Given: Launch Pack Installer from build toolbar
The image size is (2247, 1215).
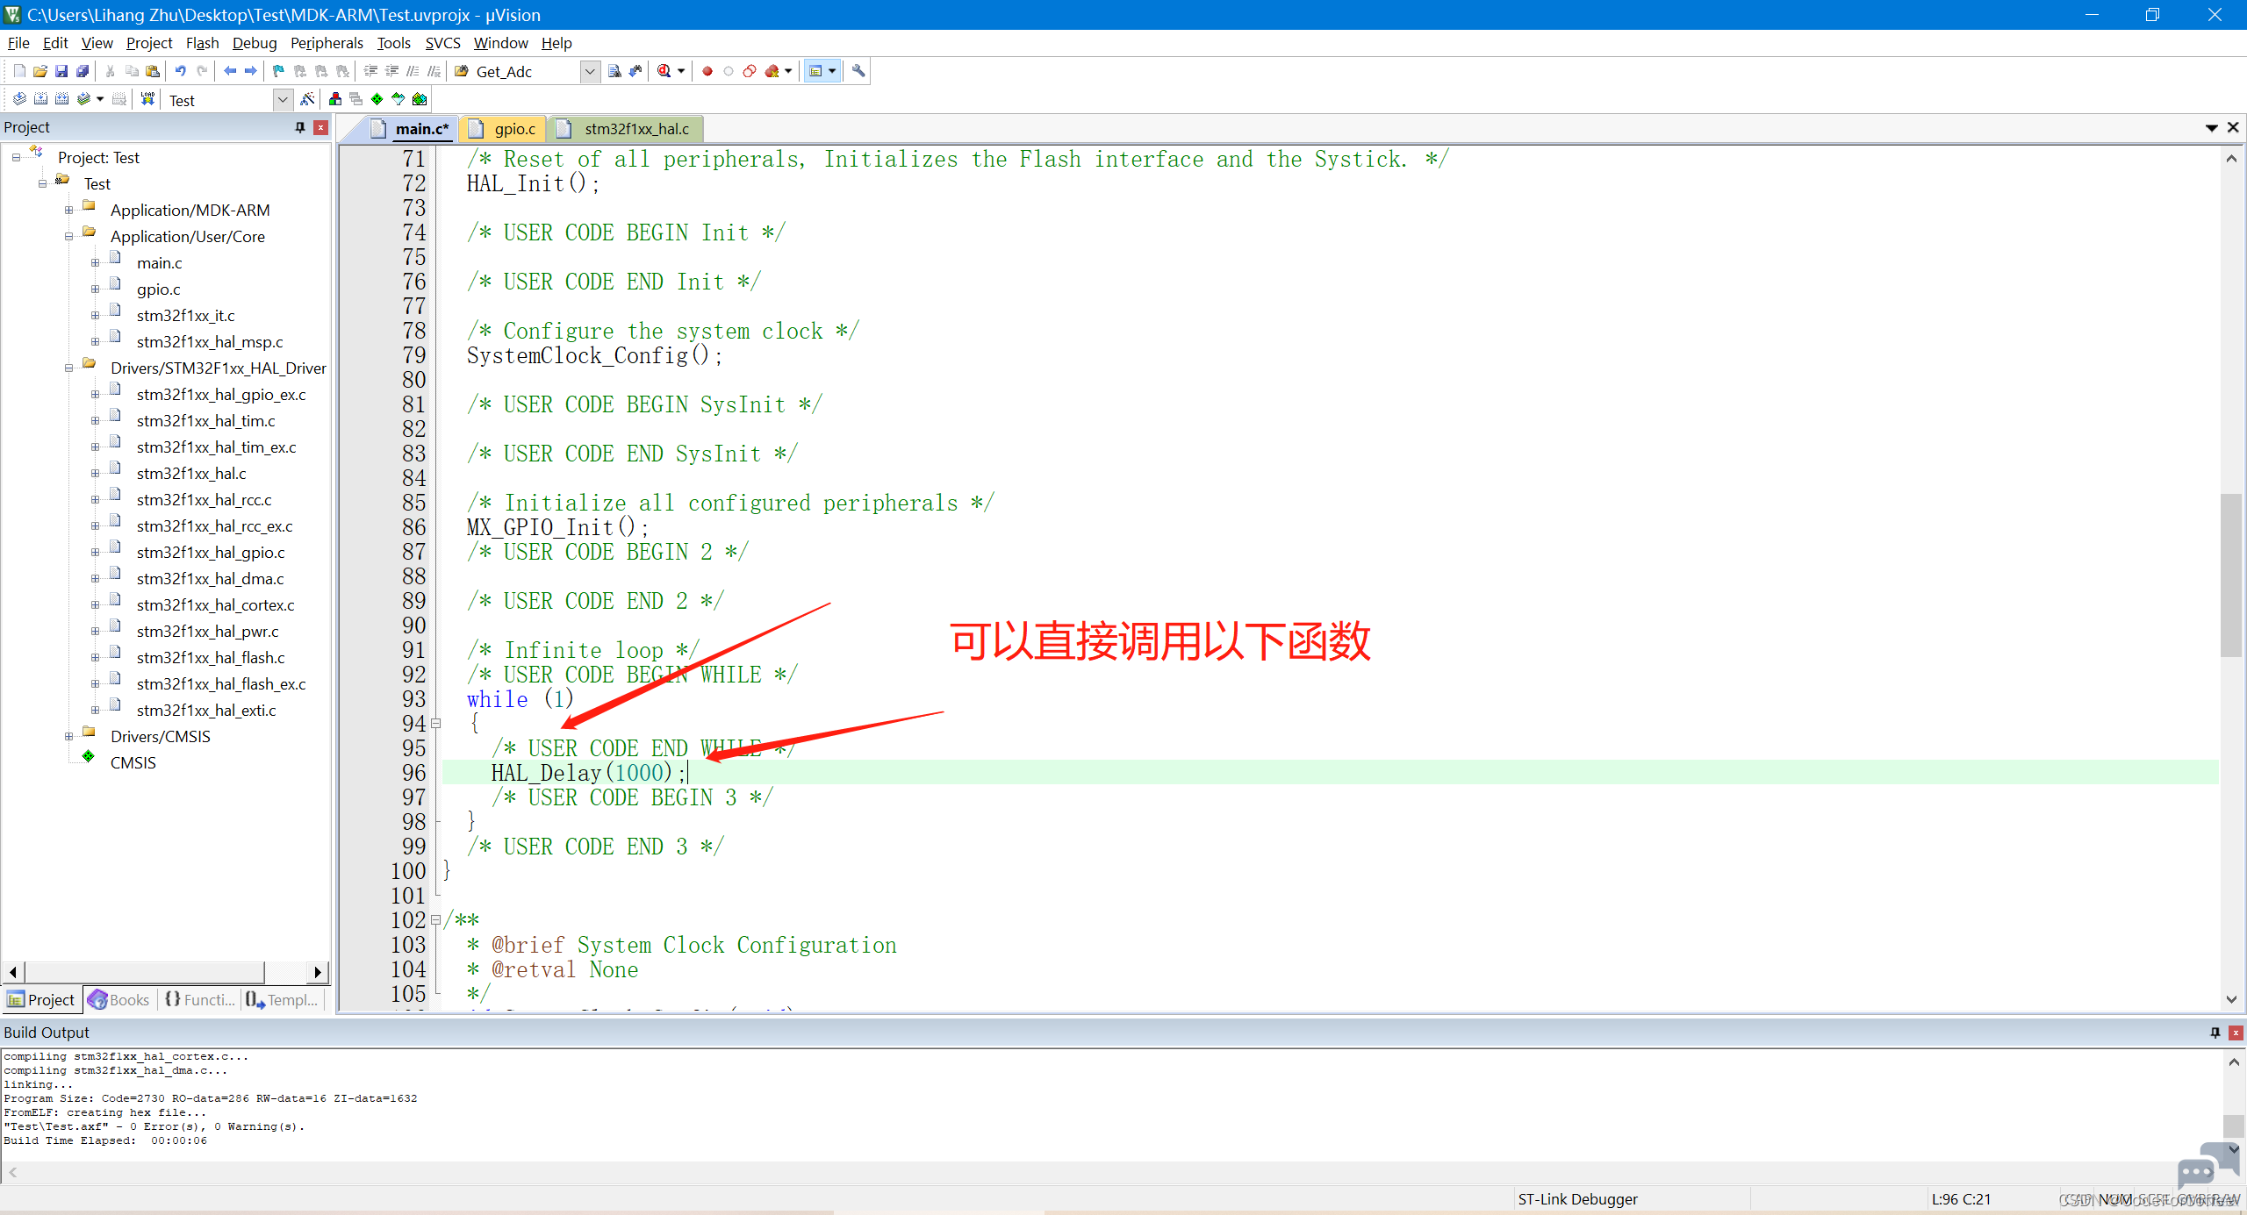Looking at the screenshot, I should (420, 99).
